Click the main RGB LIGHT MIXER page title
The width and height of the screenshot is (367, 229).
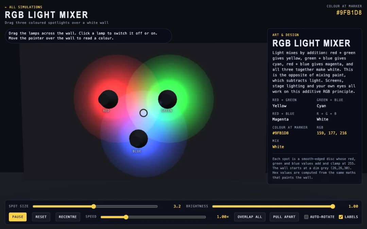pos(46,15)
